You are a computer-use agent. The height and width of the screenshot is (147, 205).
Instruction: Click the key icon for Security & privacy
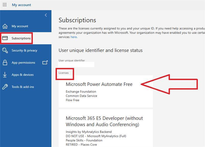click(5, 50)
